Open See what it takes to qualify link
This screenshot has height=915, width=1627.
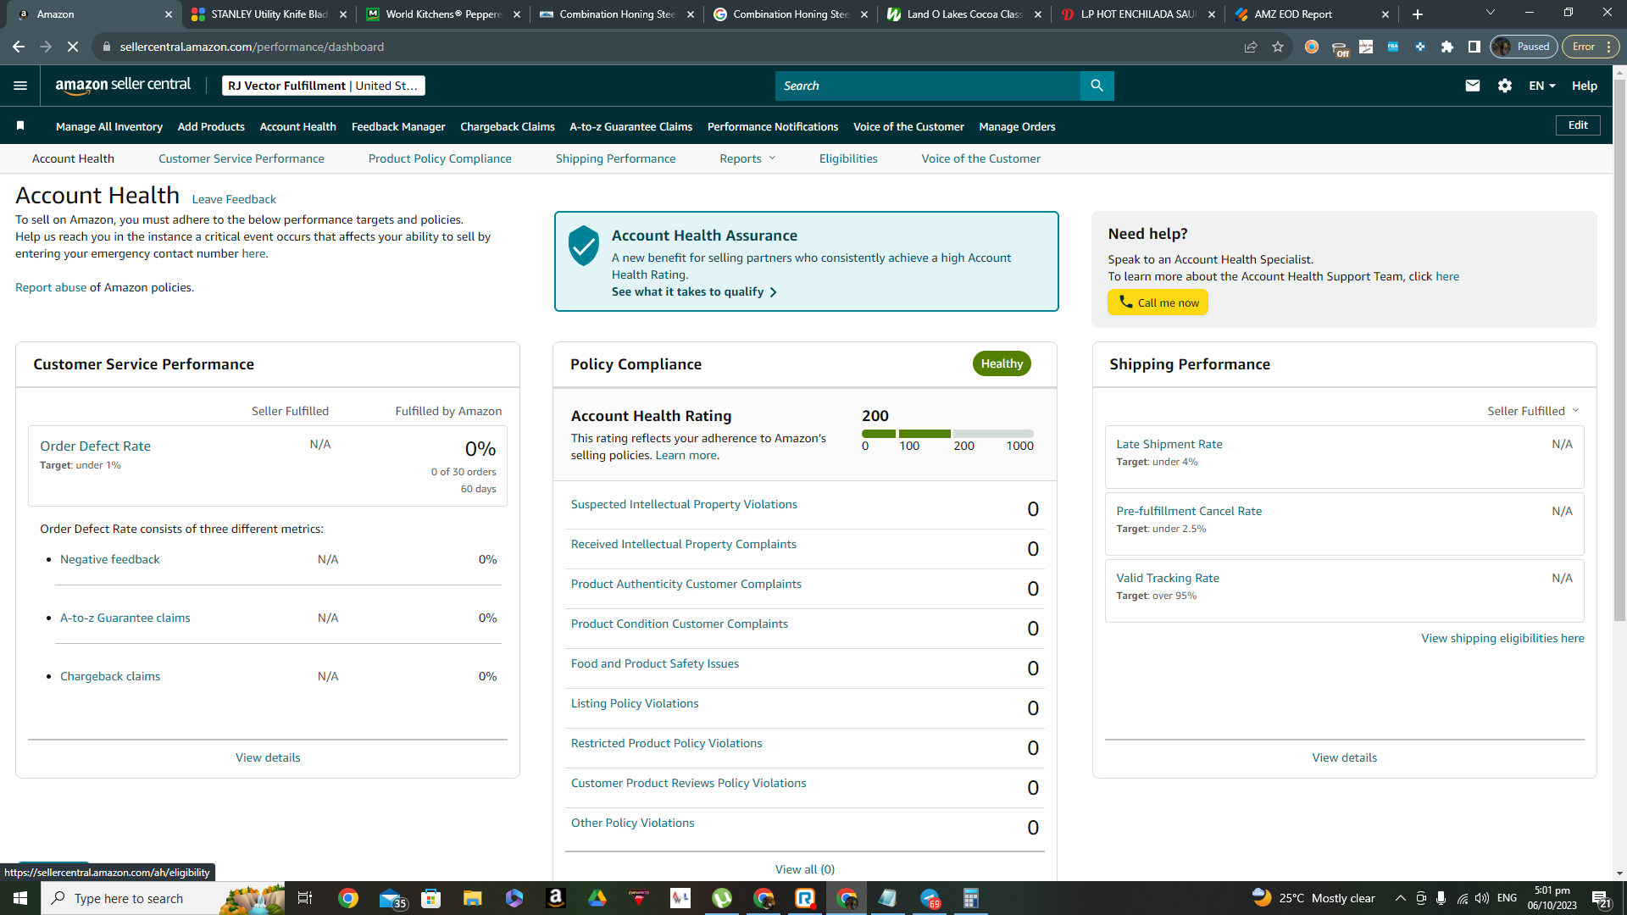point(694,291)
